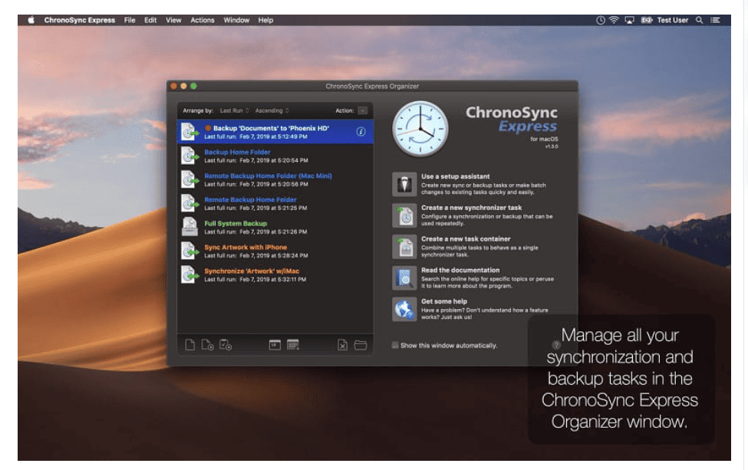The width and height of the screenshot is (748, 470).
Task: Create a new blank document from the bottom toolbar
Action: click(189, 344)
